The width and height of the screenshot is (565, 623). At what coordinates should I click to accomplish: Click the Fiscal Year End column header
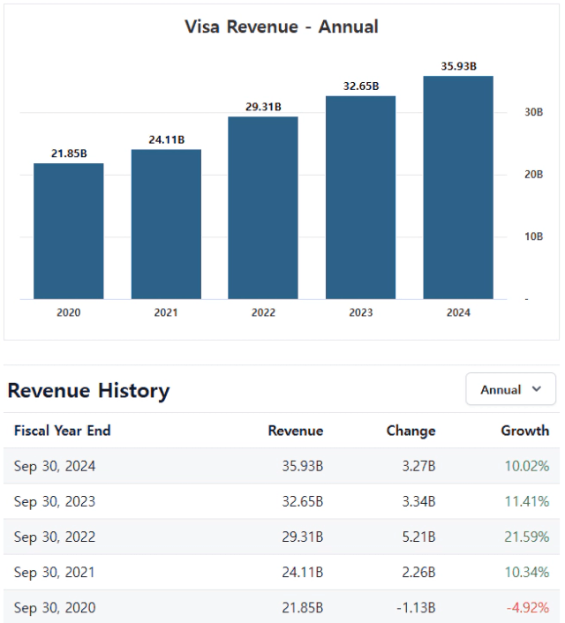tap(63, 431)
